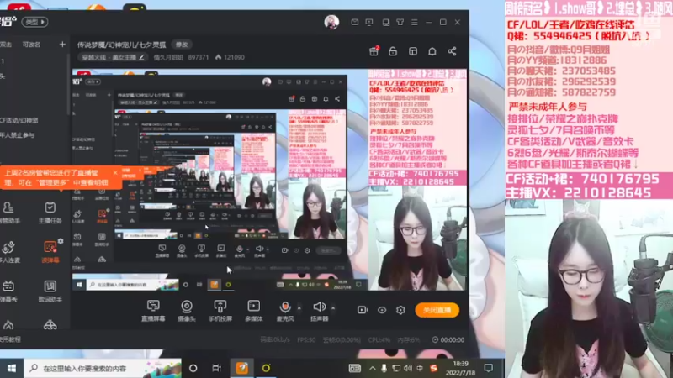Expand the system tray hidden icons arrow
673x378 pixels.
pos(372,368)
